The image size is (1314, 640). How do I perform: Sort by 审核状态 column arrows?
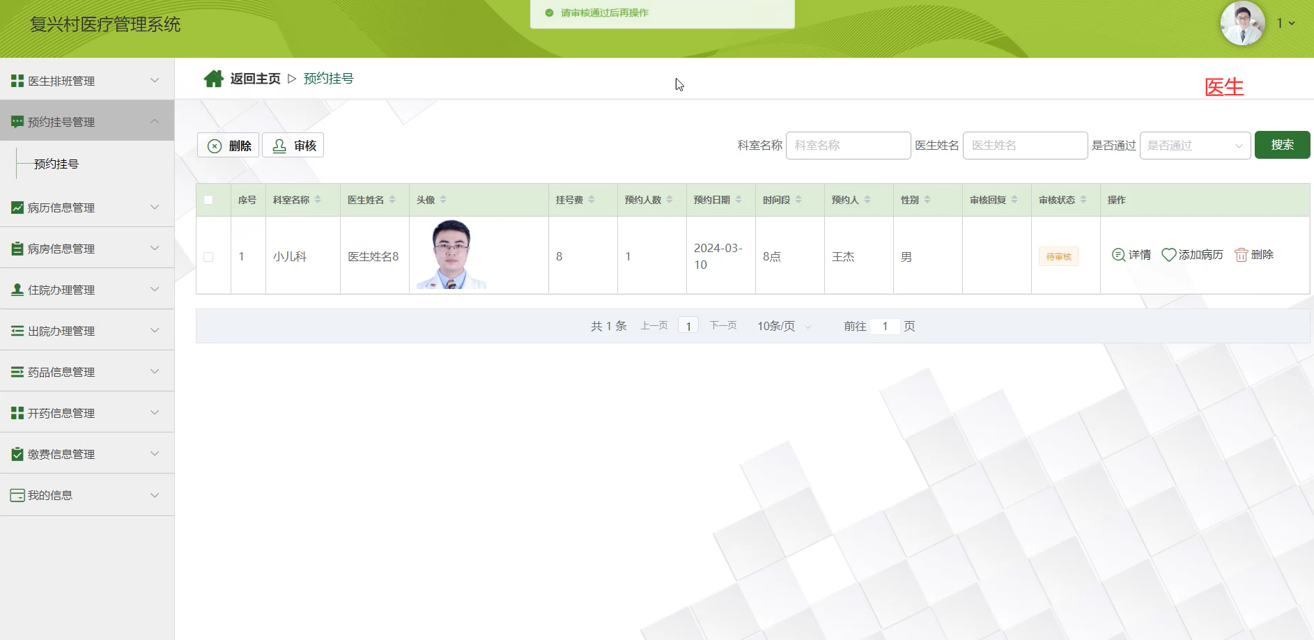[1083, 200]
